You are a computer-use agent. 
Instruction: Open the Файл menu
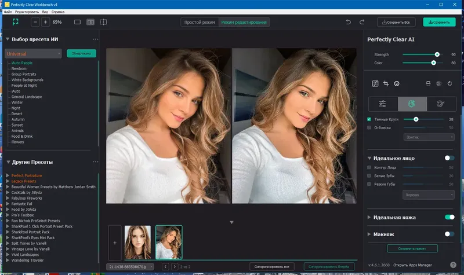[x=8, y=12]
